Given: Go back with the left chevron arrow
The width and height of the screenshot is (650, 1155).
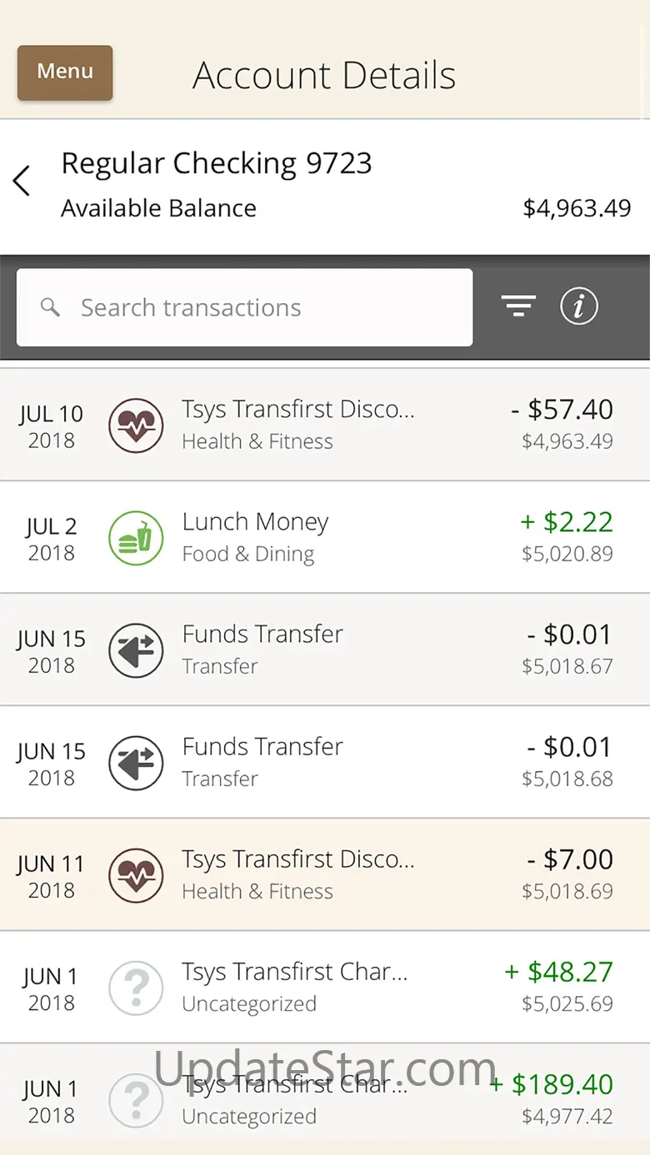Looking at the screenshot, I should (22, 181).
